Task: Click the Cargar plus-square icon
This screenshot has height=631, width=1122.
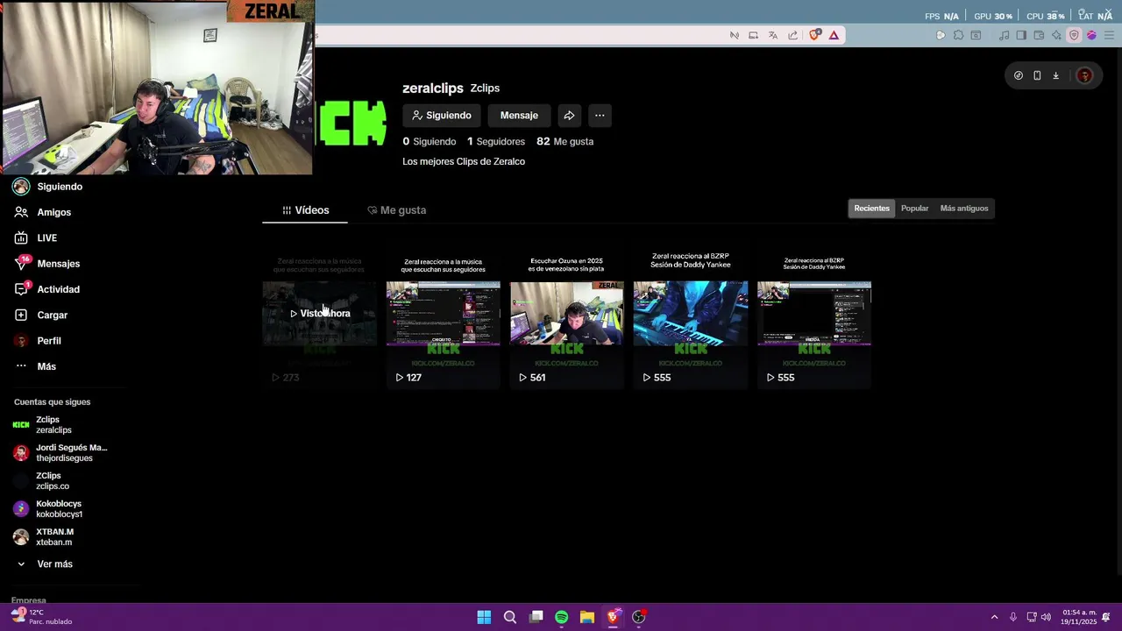Action: tap(21, 315)
